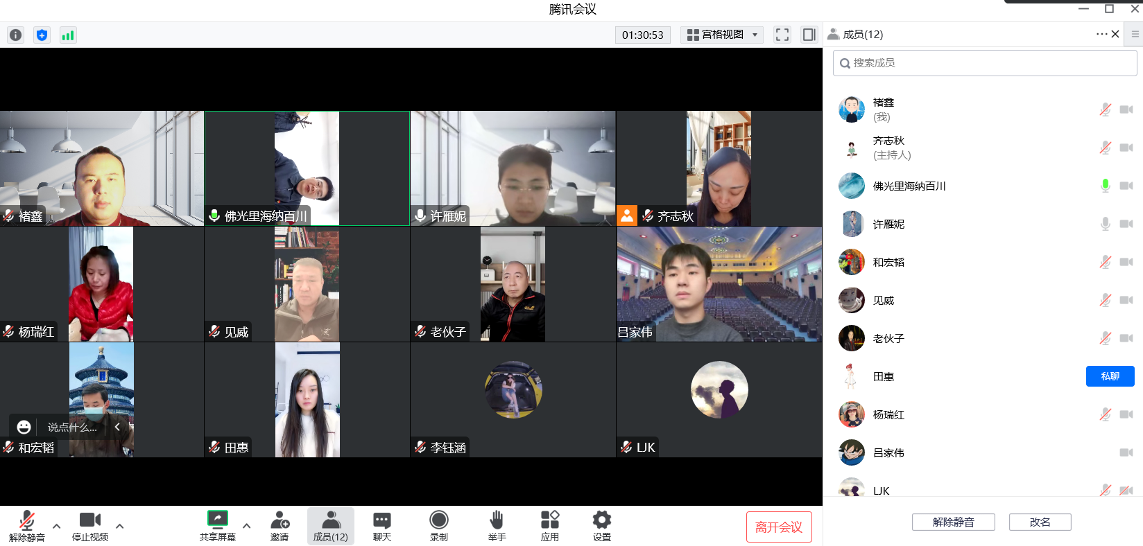Screen dimensions: 1143x546
Task: Start recording the meeting
Action: pyautogui.click(x=439, y=526)
